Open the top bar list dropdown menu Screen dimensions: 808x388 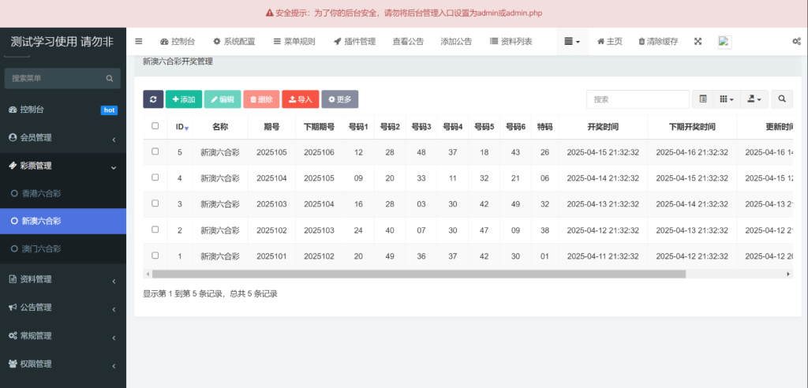(x=572, y=42)
